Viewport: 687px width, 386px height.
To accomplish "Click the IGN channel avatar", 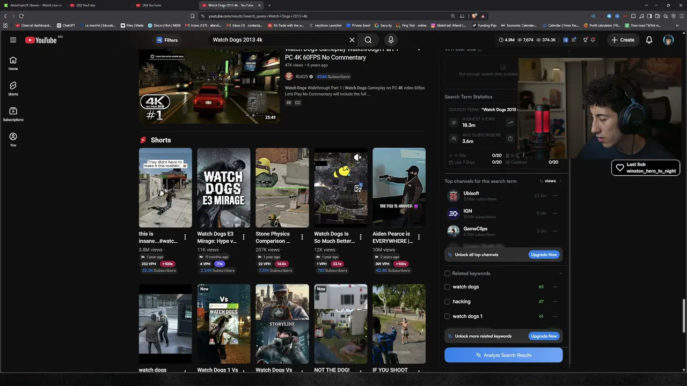I will [454, 213].
